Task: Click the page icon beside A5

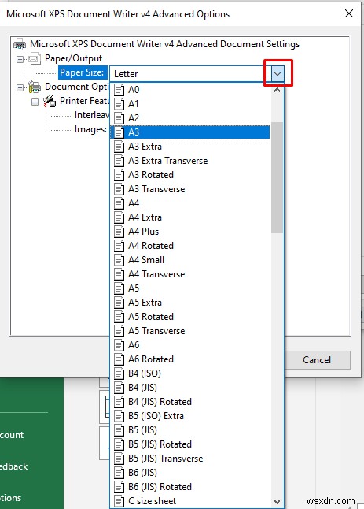Action: click(119, 288)
